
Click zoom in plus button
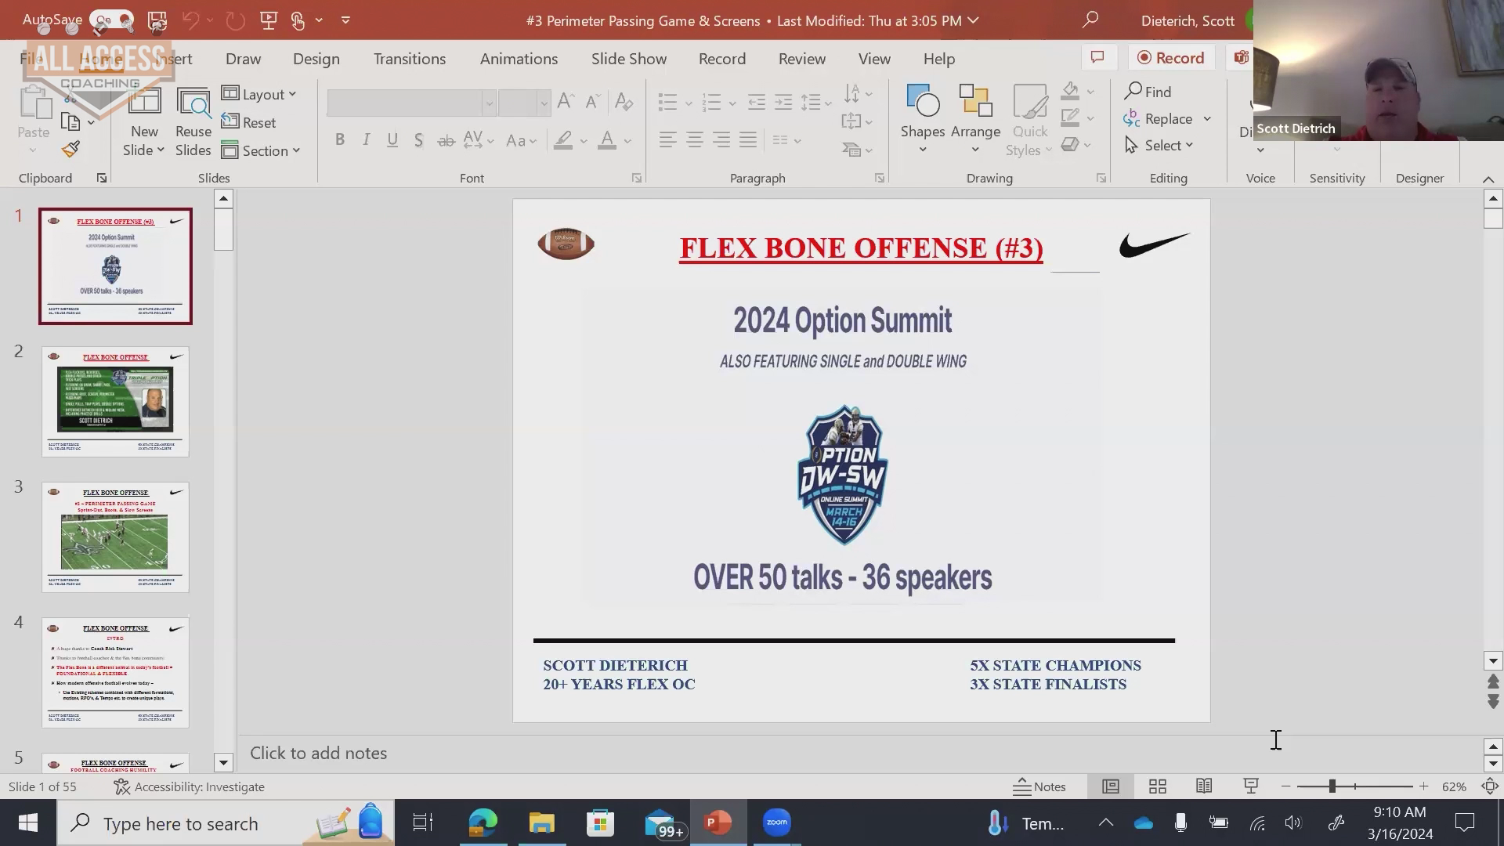pyautogui.click(x=1423, y=786)
